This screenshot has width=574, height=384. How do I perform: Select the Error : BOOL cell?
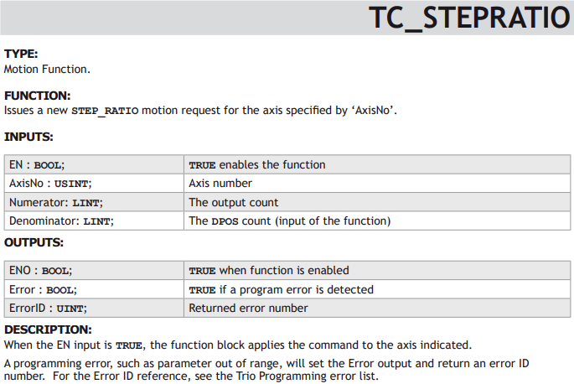coord(94,289)
